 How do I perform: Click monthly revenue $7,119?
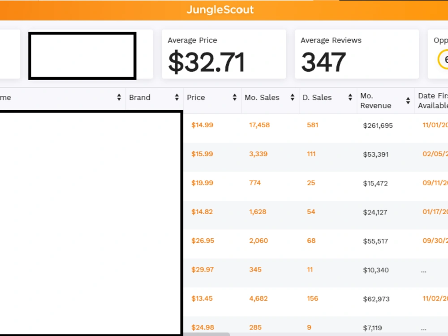tap(373, 328)
